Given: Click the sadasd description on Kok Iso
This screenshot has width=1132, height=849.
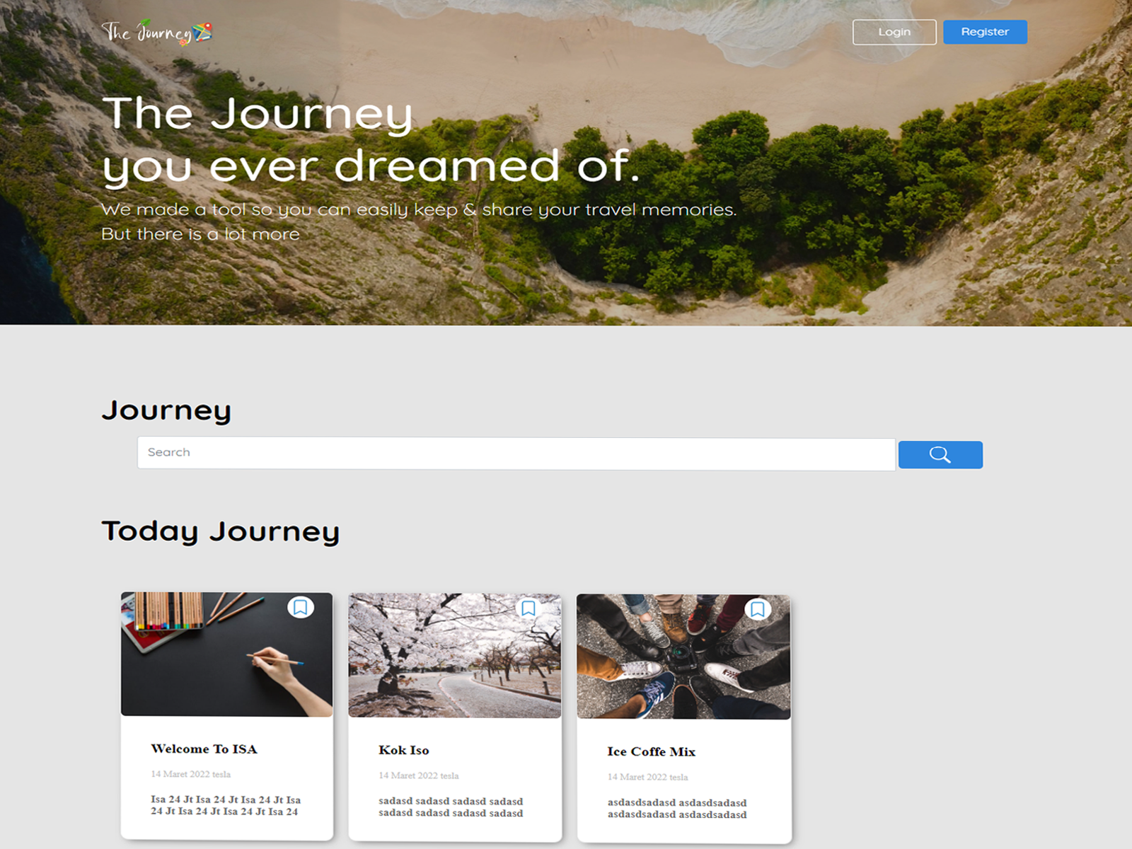Looking at the screenshot, I should click(x=451, y=807).
